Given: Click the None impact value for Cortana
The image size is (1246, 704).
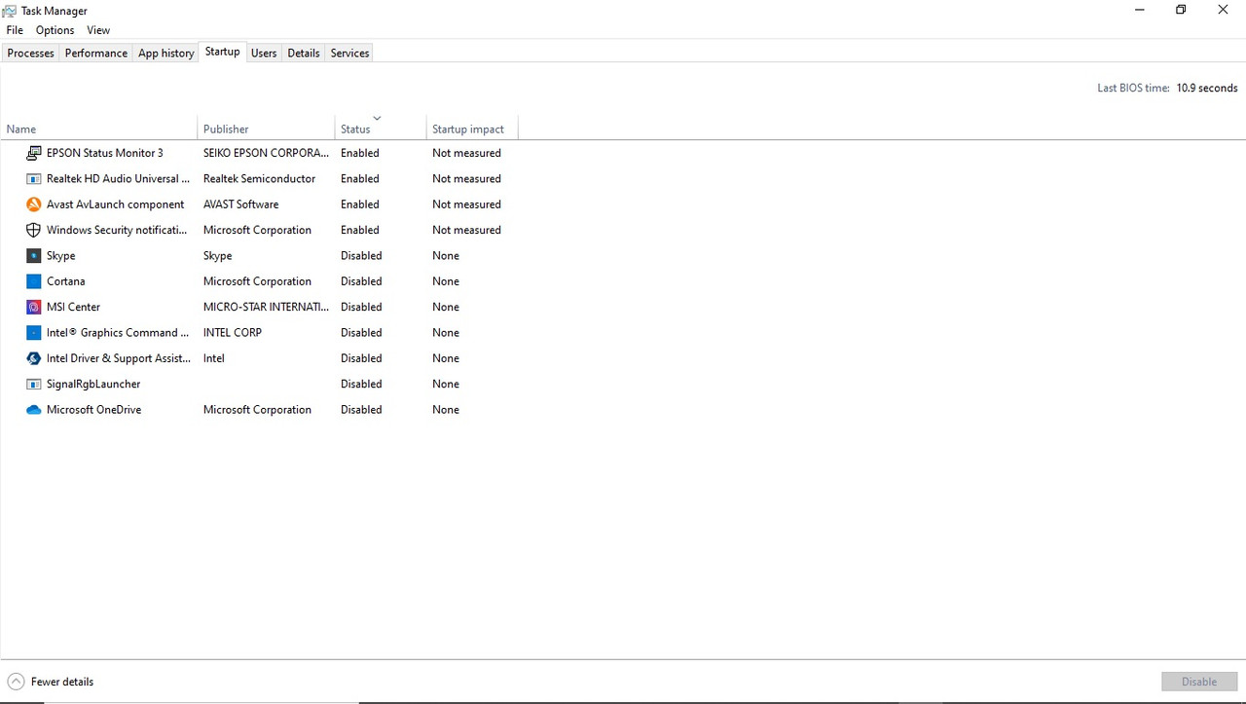Looking at the screenshot, I should tap(446, 281).
